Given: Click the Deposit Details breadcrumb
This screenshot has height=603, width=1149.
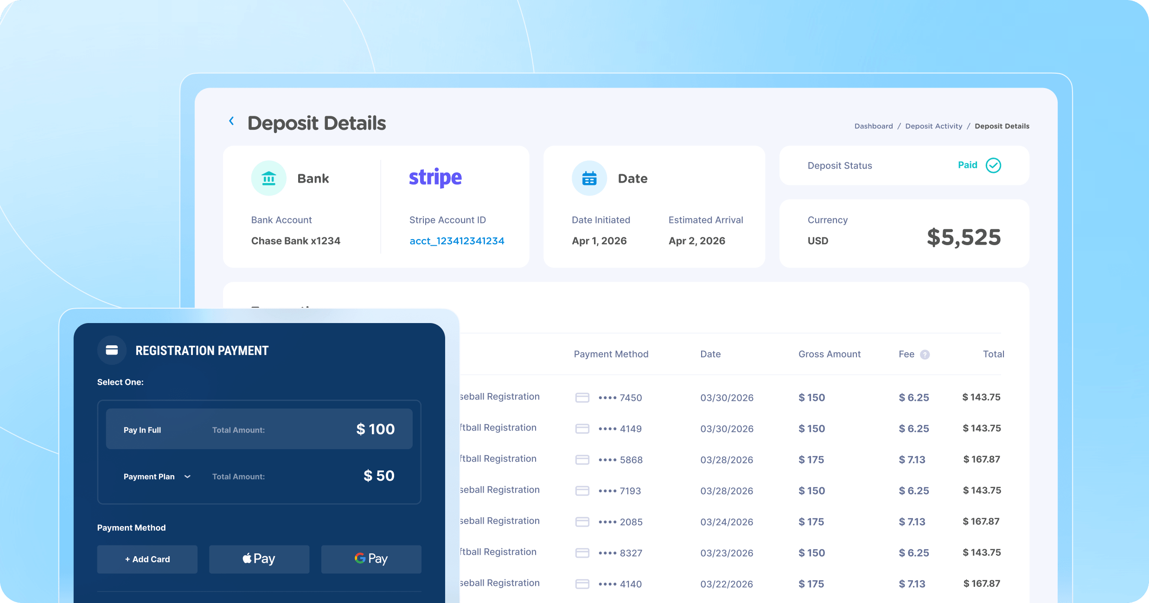Looking at the screenshot, I should pos(1002,126).
